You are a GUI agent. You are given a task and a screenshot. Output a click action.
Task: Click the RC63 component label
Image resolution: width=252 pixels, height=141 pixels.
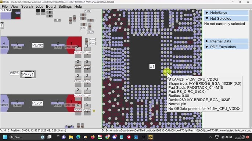point(92,39)
